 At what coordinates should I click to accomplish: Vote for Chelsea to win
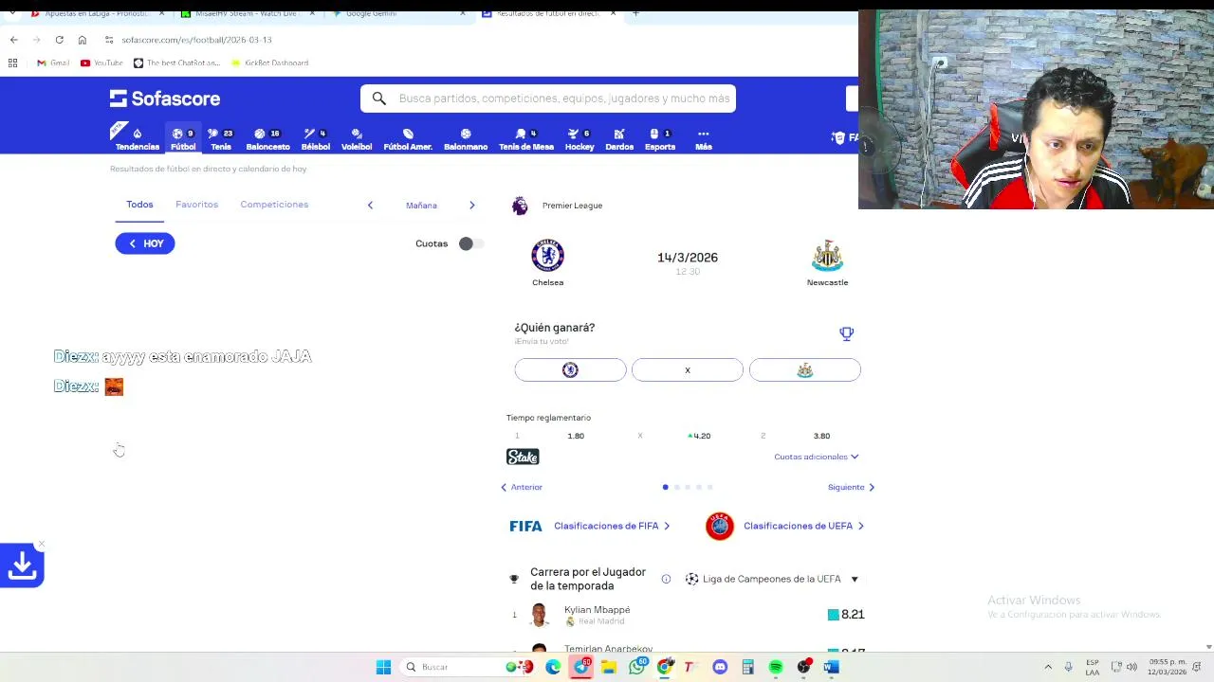tap(570, 369)
